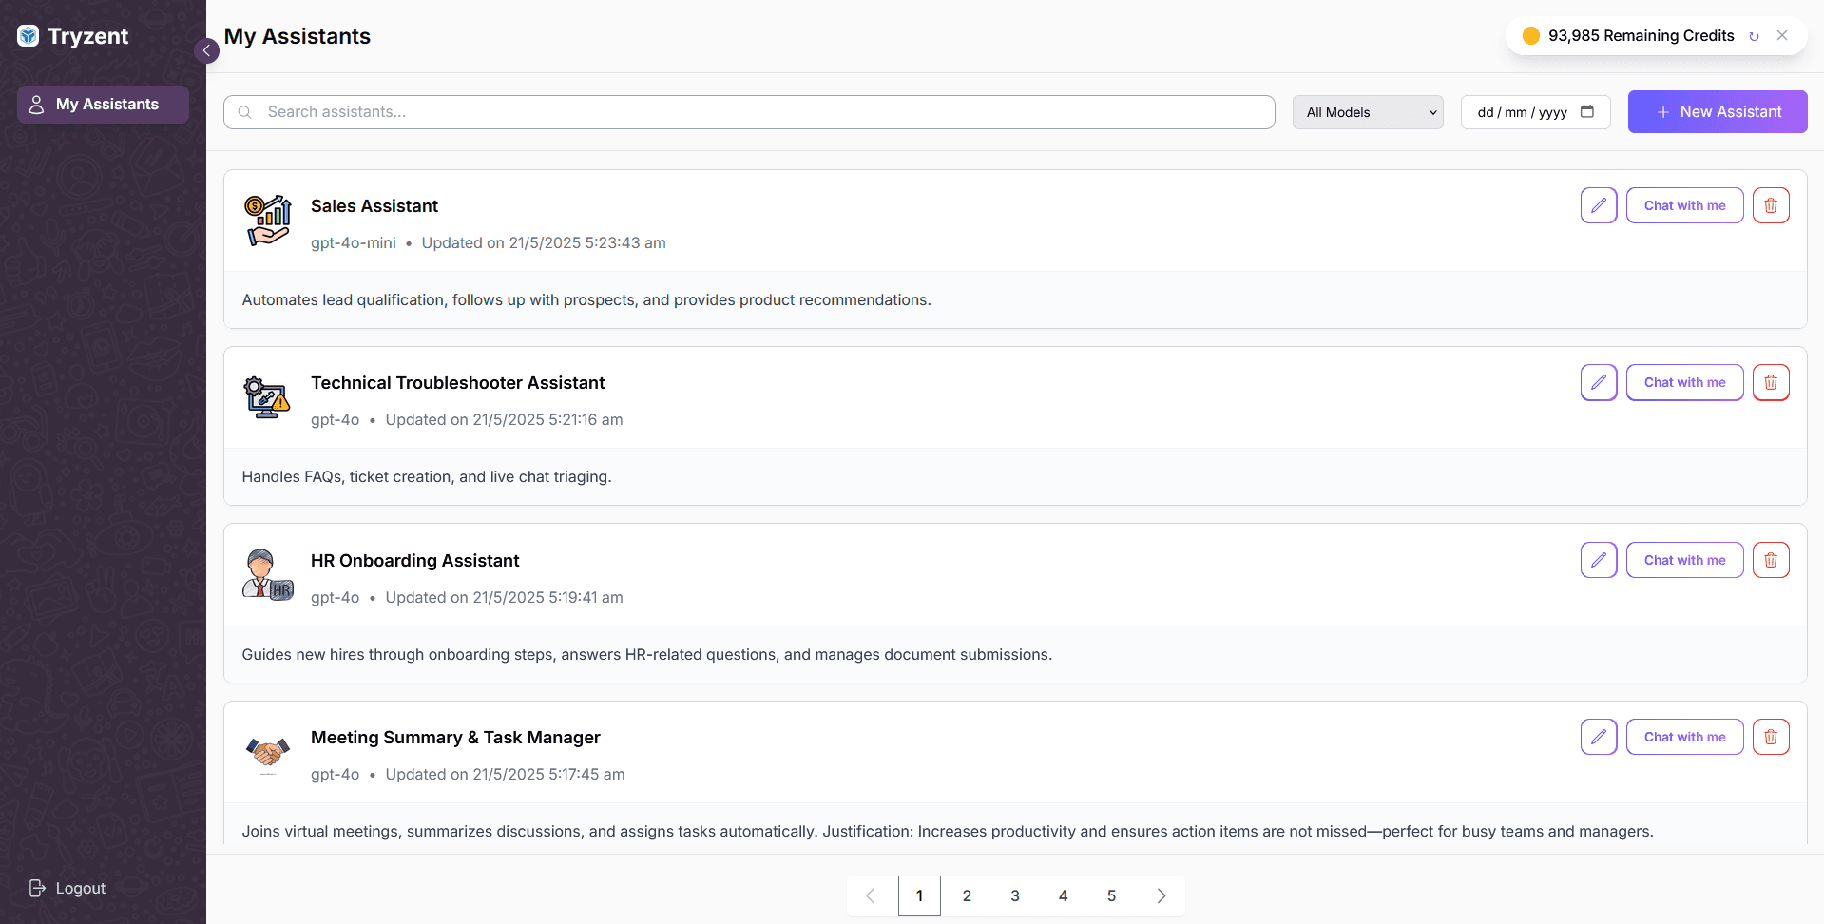The width and height of the screenshot is (1824, 924).
Task: Click edit pencil for Technical Troubleshooter Assistant
Action: [x=1598, y=382]
